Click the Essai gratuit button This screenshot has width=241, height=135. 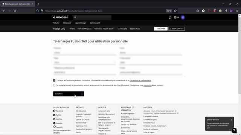[x=177, y=28]
